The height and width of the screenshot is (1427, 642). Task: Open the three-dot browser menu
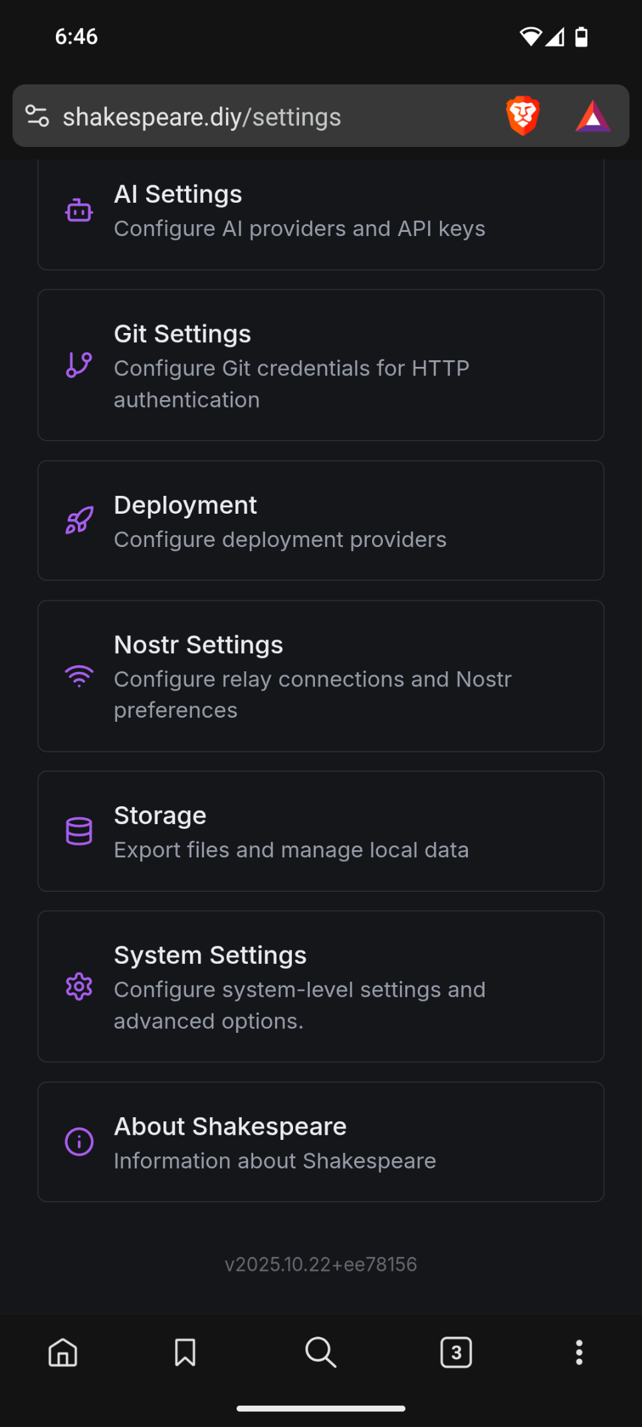click(x=579, y=1352)
